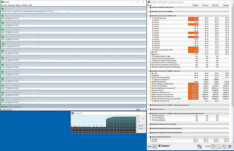Viewport: 234px width, 151px height.
Task: Expand the first CPU Intel Core i5-13600KF group
Action: click(x=148, y=11)
